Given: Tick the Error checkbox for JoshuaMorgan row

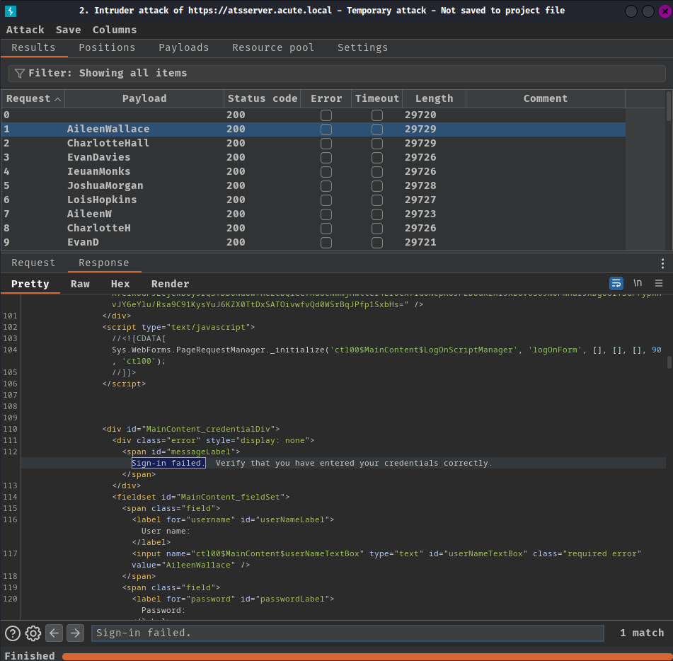Looking at the screenshot, I should coord(326,186).
